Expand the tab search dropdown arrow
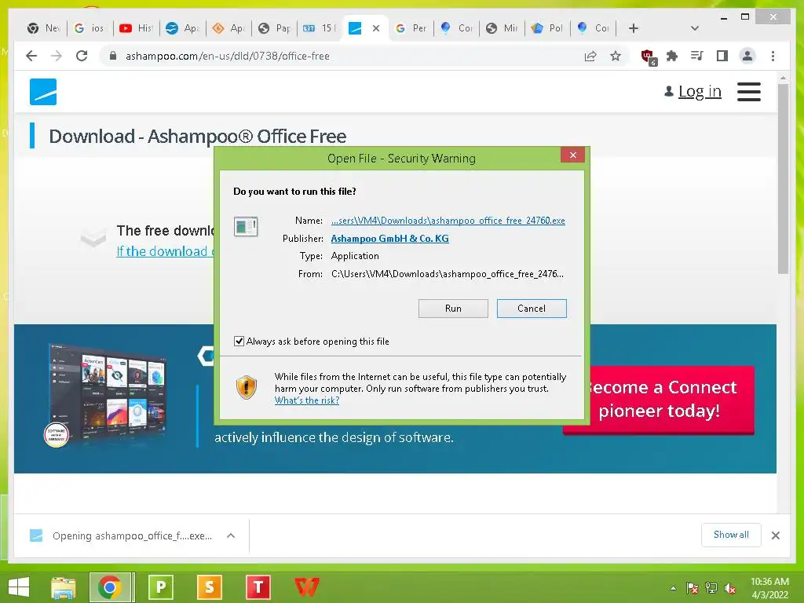Screen dimensions: 804x603 694,28
